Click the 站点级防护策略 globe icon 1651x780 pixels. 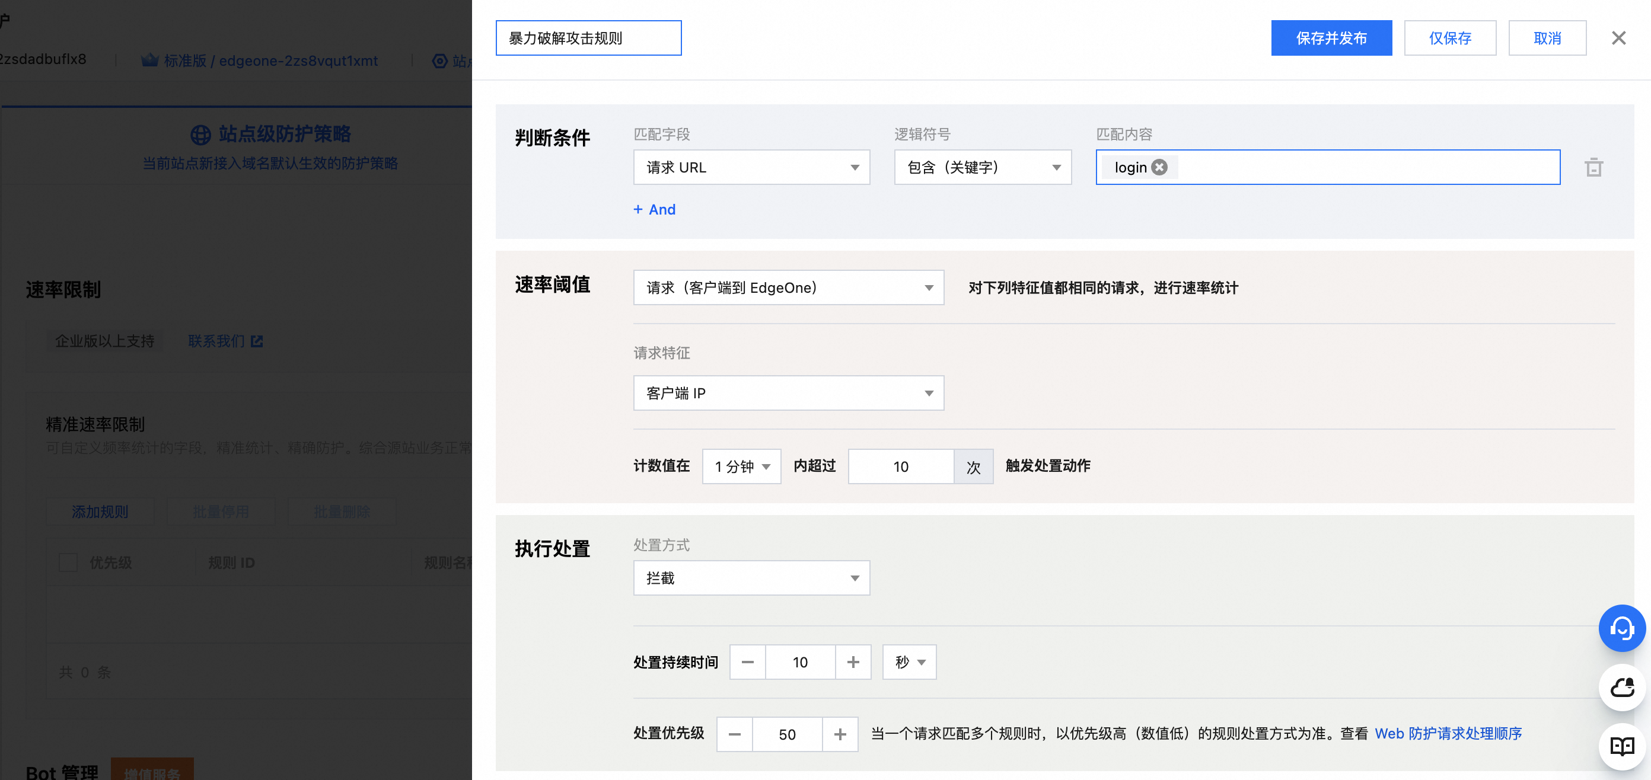pos(200,135)
